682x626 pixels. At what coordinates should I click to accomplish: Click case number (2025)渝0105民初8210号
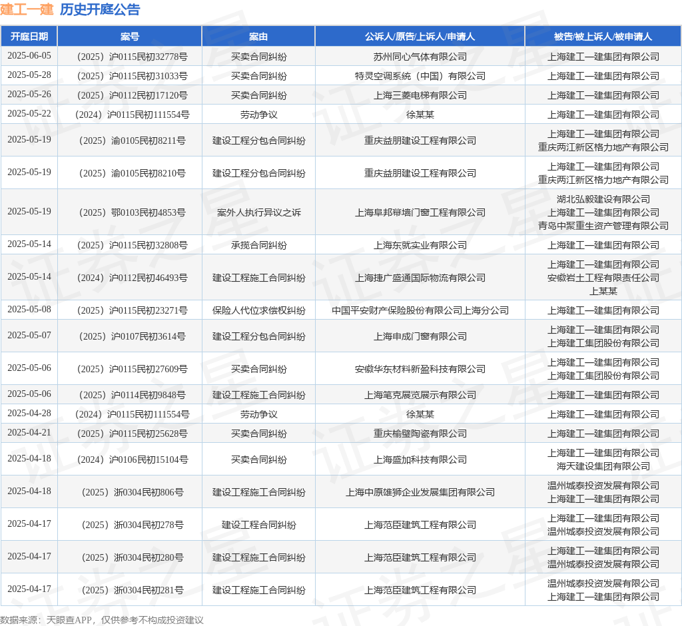(132, 173)
